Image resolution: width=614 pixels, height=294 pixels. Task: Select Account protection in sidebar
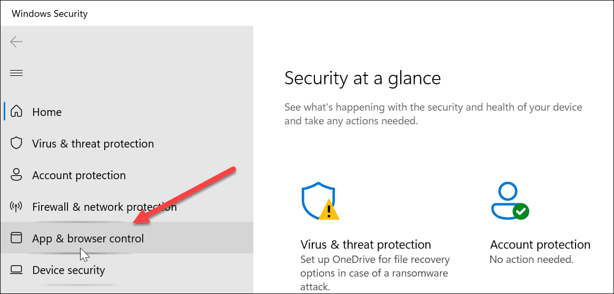(79, 175)
